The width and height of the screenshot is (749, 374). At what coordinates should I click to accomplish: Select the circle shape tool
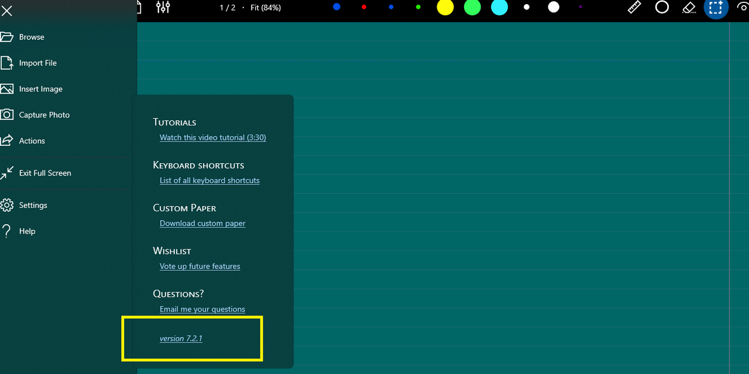tap(662, 7)
